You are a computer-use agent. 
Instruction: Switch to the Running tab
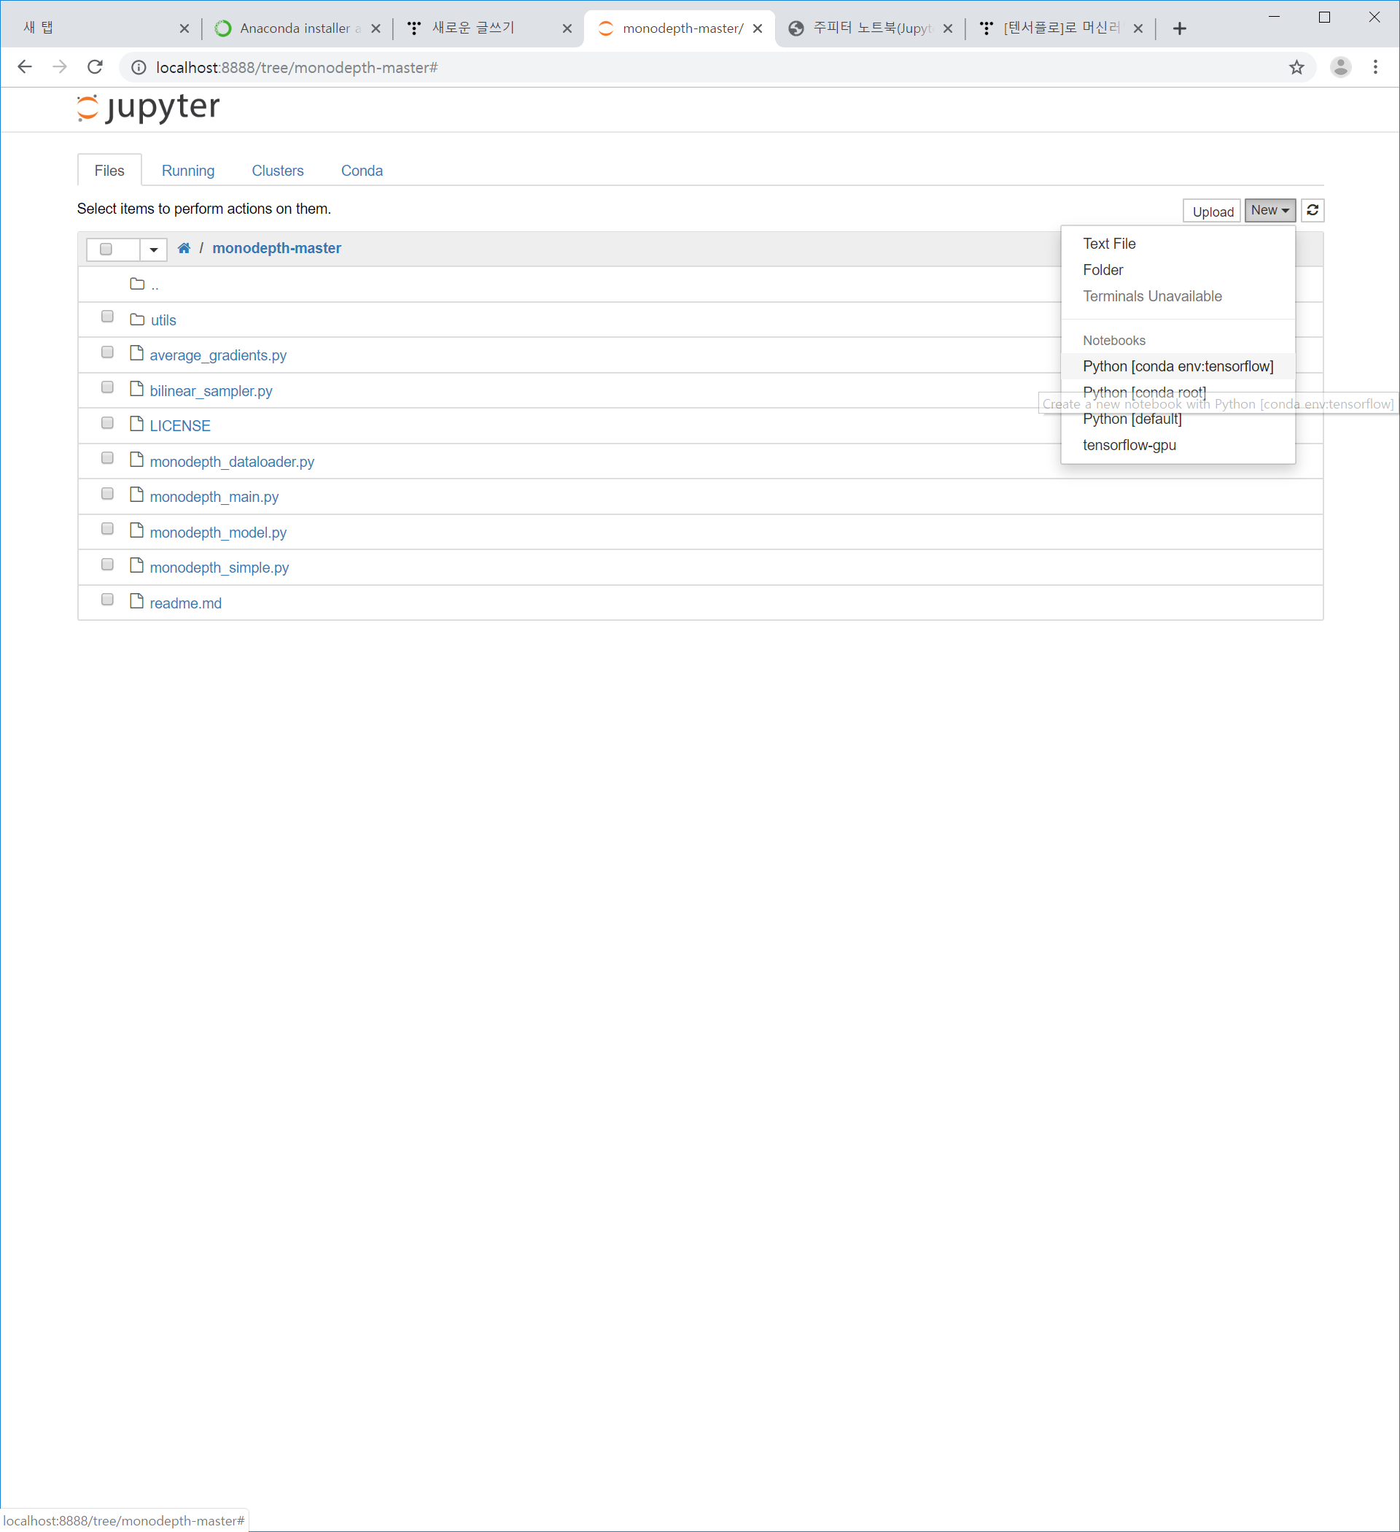[x=187, y=171]
